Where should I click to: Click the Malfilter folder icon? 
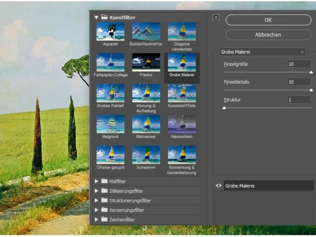(104, 181)
